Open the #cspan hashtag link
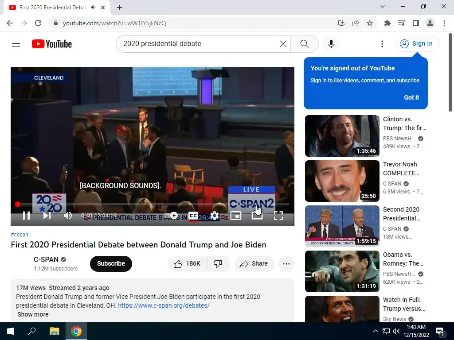The width and height of the screenshot is (454, 340). pos(20,235)
